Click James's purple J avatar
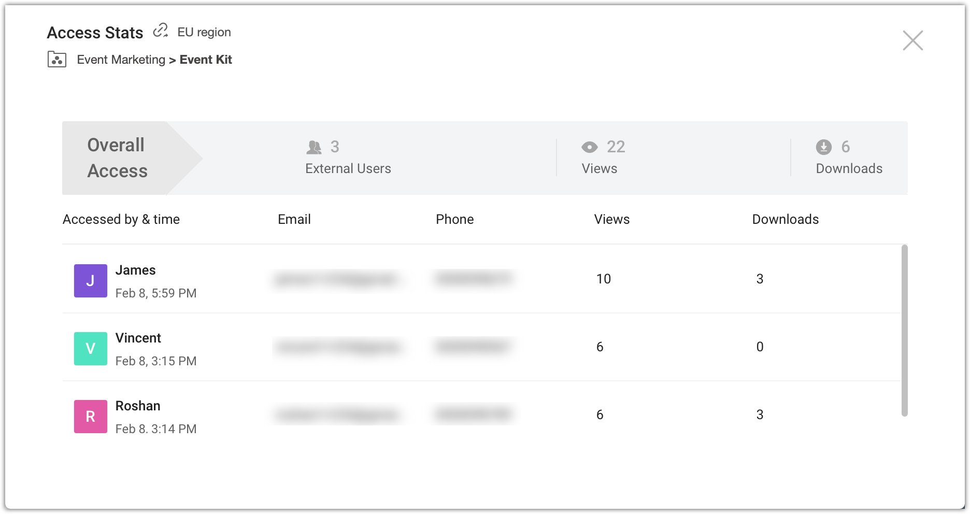The height and width of the screenshot is (514, 970). click(91, 281)
